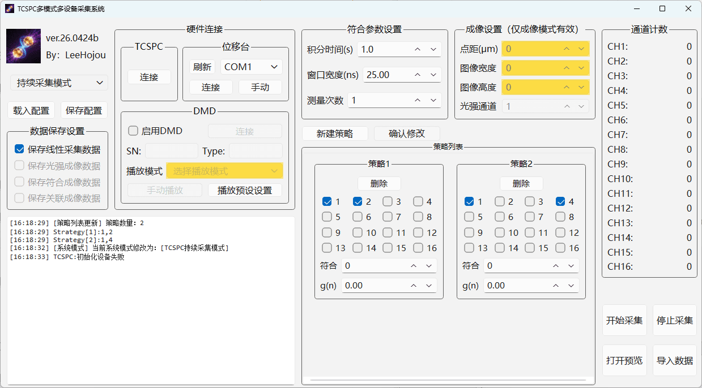Maximize the TCSPC window
This screenshot has width=702, height=388.
click(x=662, y=8)
